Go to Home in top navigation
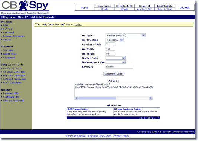The image size is (199, 141). [84, 7]
